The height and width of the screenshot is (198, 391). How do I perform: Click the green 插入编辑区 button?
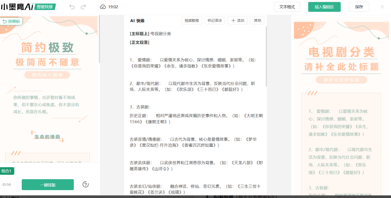point(324,7)
